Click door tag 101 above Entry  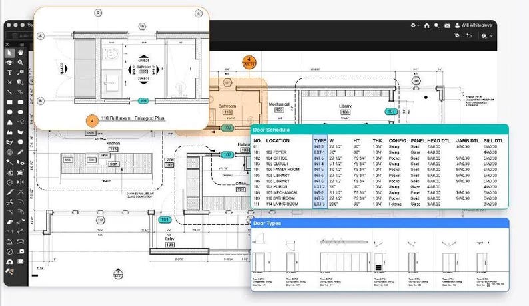click(165, 220)
